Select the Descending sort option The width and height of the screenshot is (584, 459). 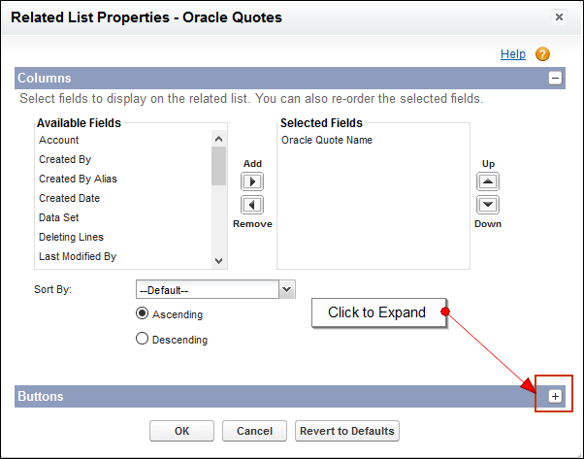(143, 340)
